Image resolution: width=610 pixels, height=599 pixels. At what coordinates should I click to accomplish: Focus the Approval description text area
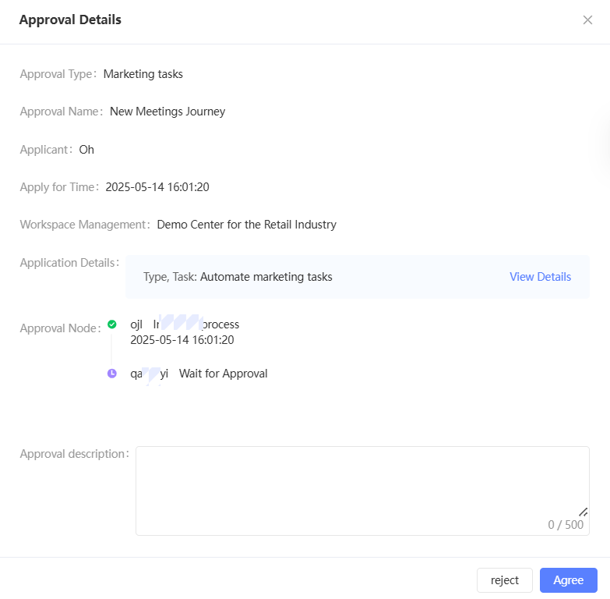click(361, 484)
